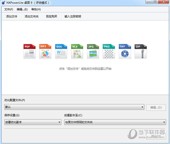
Task: Click the NXPowerLite app icon in title bar
Action: 3,3
